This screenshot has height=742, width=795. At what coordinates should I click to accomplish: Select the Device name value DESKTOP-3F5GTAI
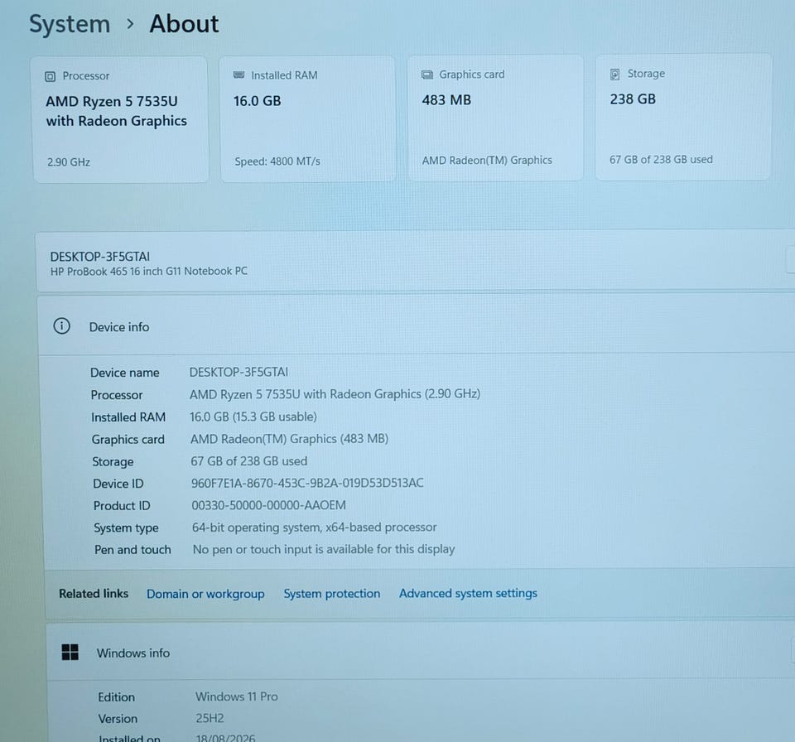tap(238, 373)
